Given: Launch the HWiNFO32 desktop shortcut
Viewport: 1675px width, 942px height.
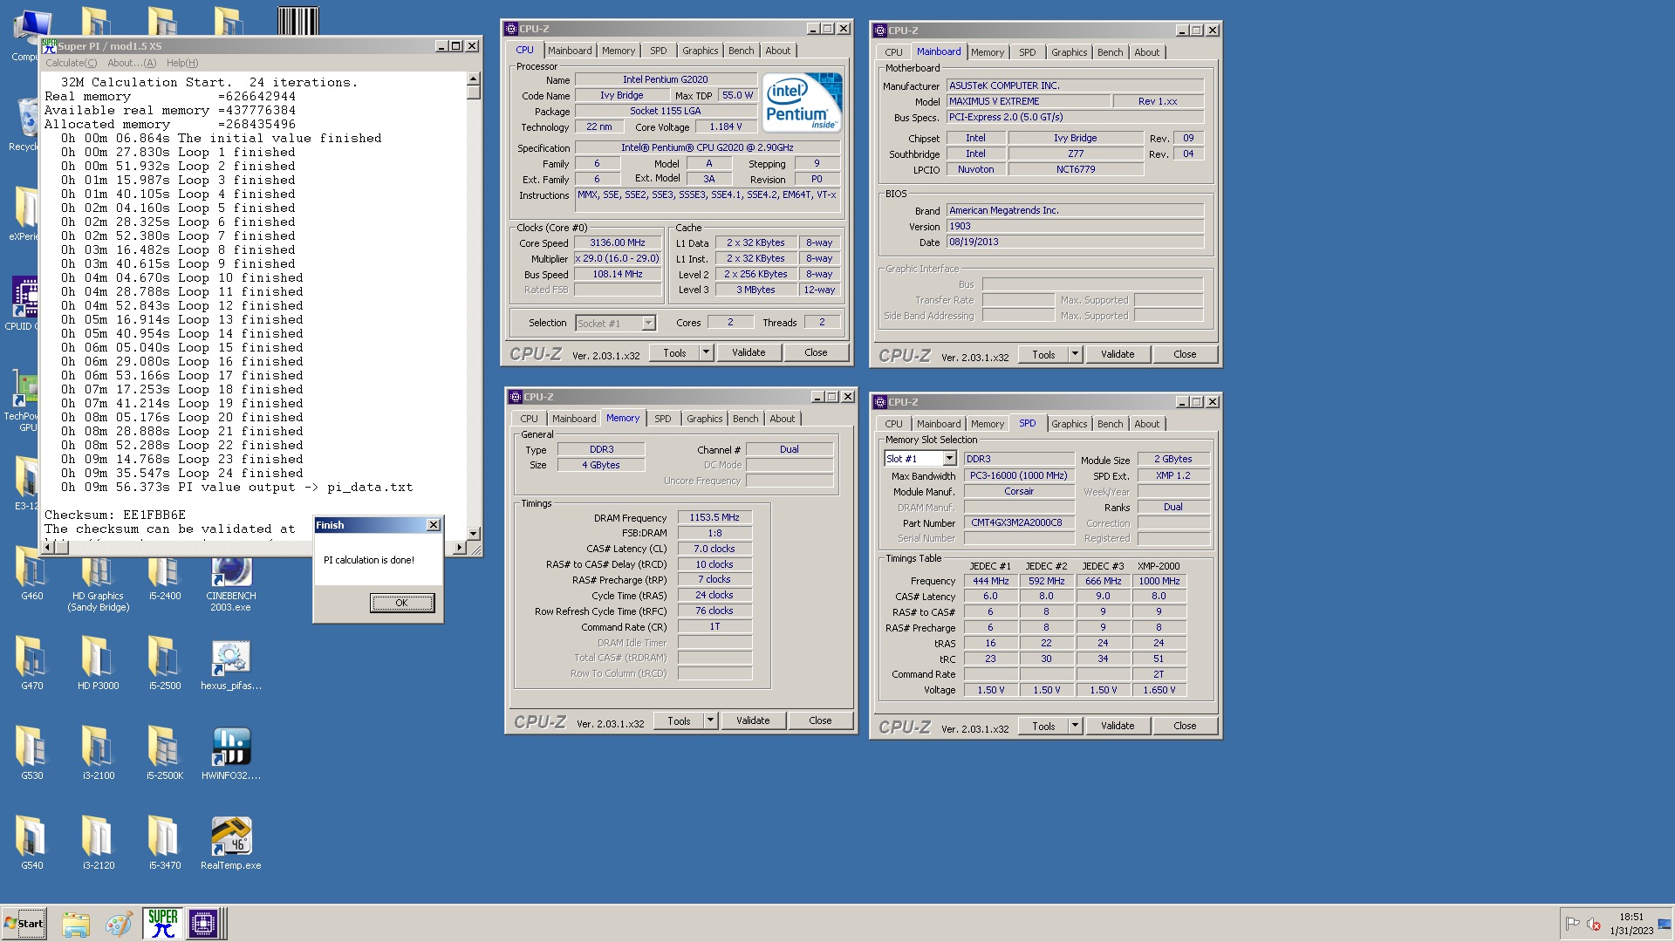Looking at the screenshot, I should click(230, 752).
